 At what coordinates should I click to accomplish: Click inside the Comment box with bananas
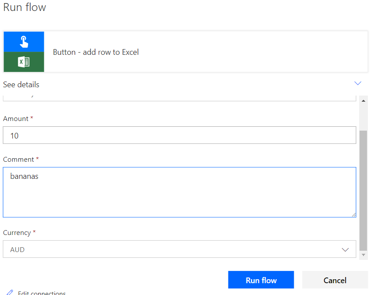pos(179,192)
